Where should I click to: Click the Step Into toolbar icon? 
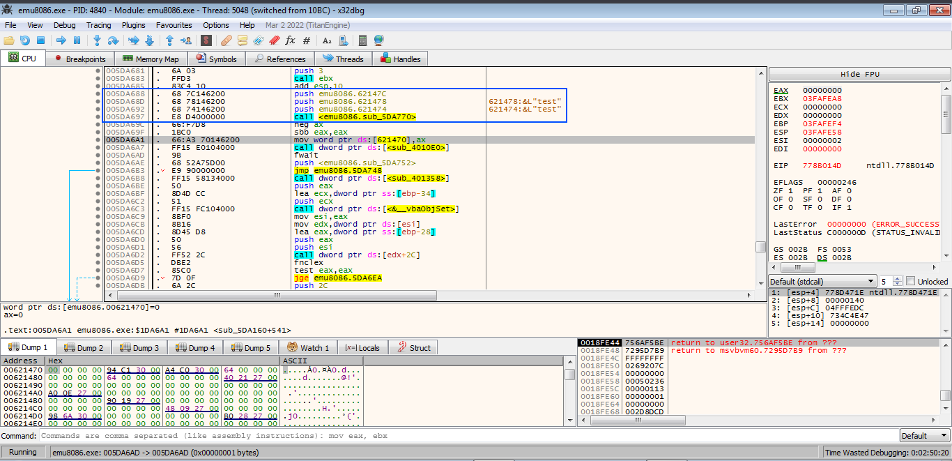tap(97, 40)
